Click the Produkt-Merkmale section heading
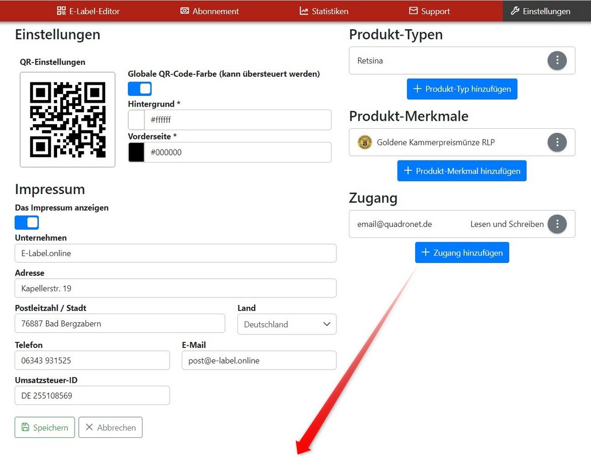Screen dimensions: 591x457 [x=409, y=116]
